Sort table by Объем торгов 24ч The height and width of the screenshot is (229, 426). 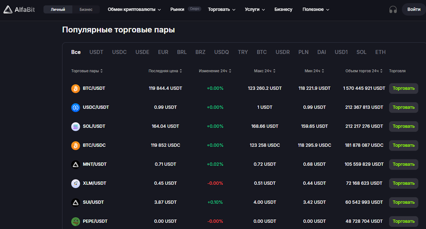click(364, 71)
